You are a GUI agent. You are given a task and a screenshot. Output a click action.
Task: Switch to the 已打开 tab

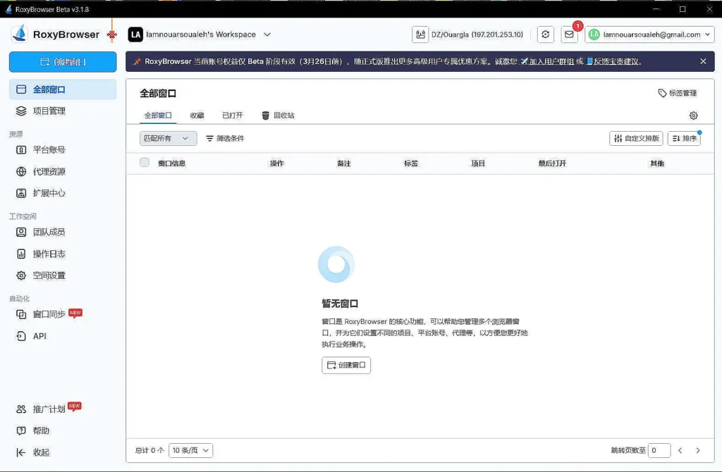click(x=233, y=116)
